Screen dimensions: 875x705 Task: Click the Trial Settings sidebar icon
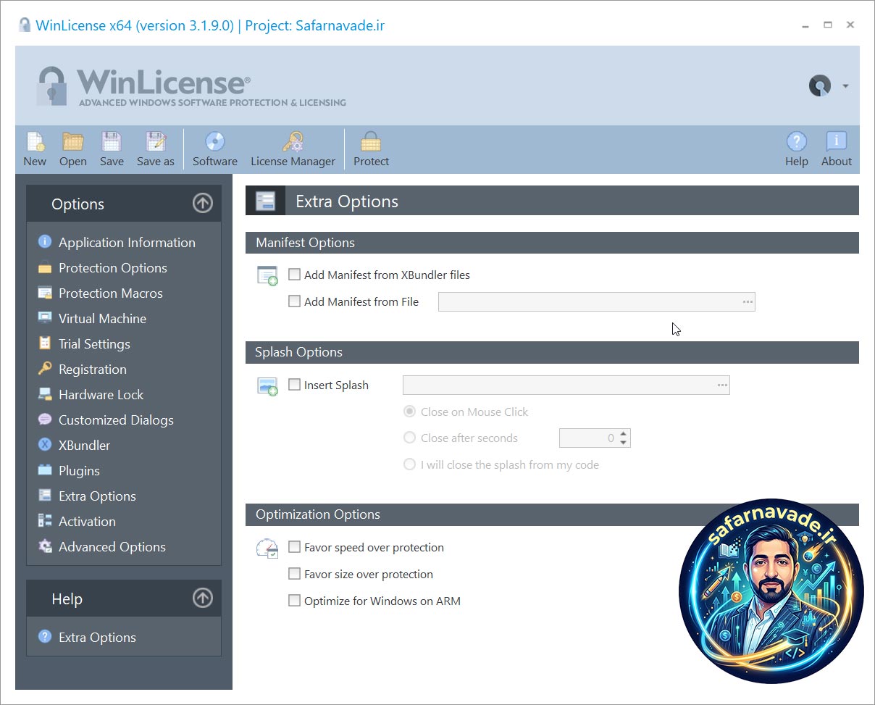coord(45,343)
